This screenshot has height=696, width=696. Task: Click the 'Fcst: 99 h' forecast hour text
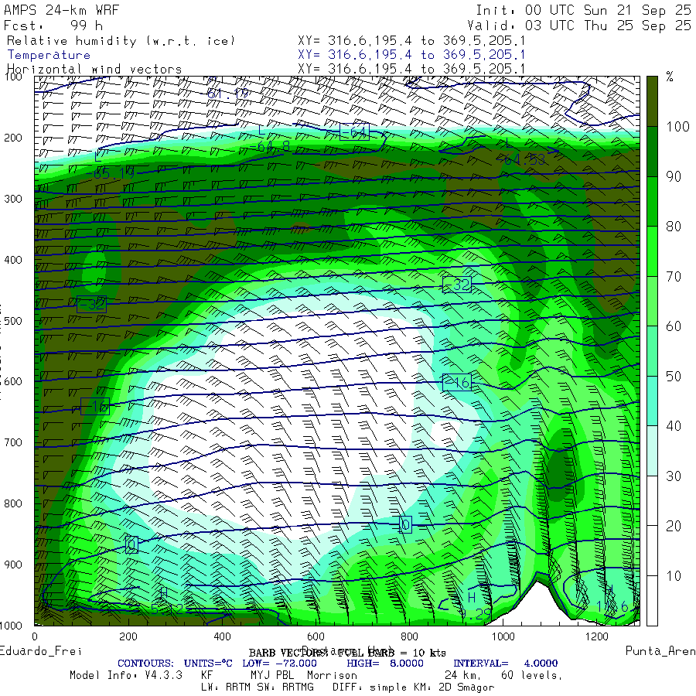click(x=53, y=26)
